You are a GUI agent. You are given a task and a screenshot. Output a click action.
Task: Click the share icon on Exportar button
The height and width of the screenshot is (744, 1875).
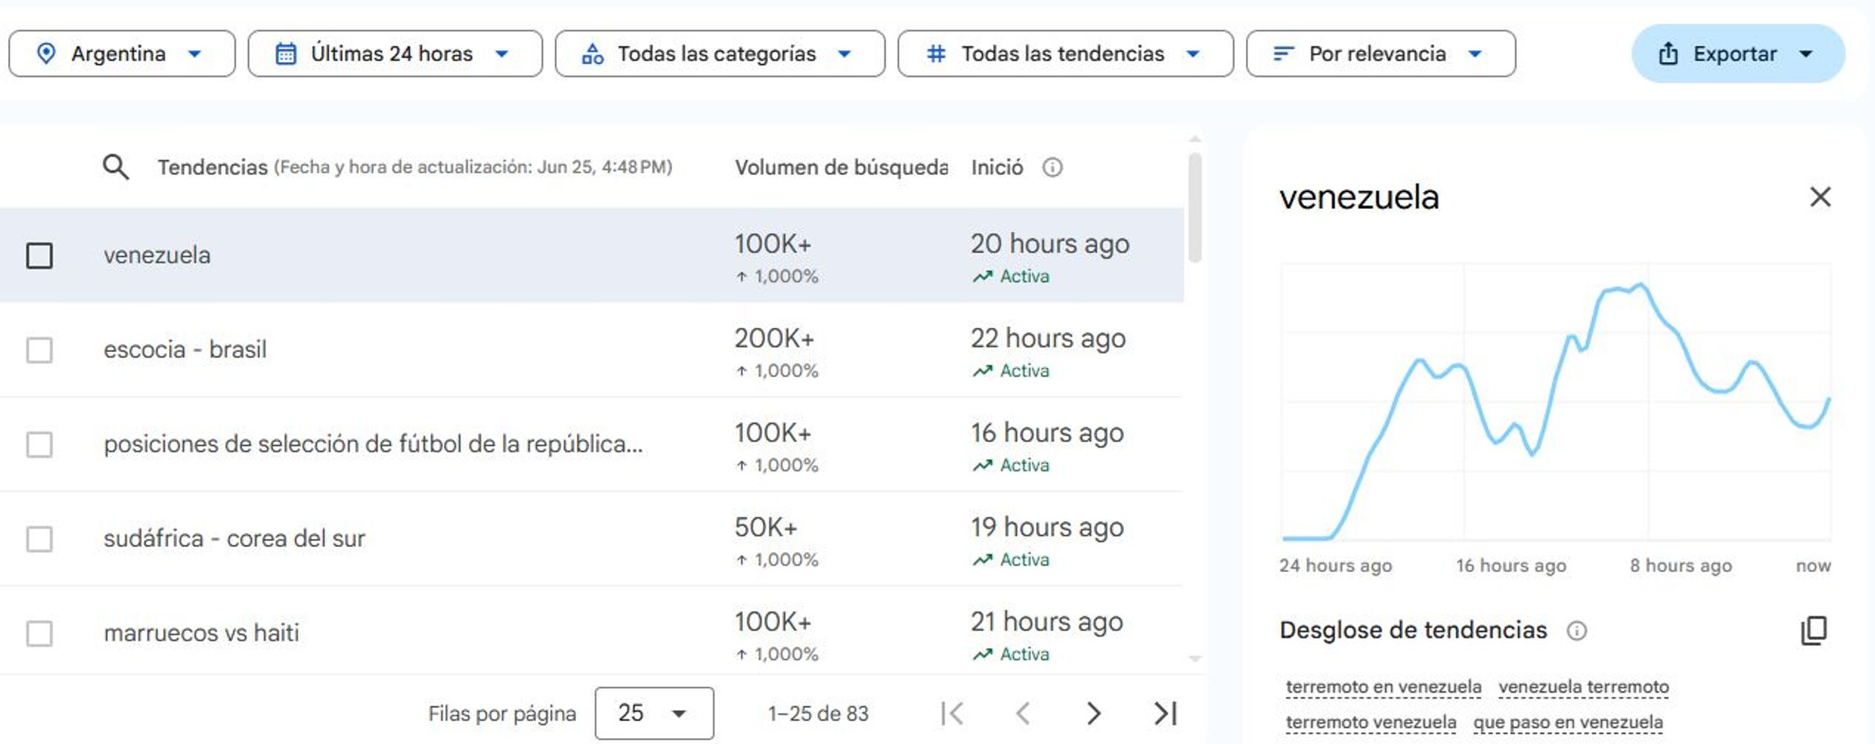[x=1668, y=54]
